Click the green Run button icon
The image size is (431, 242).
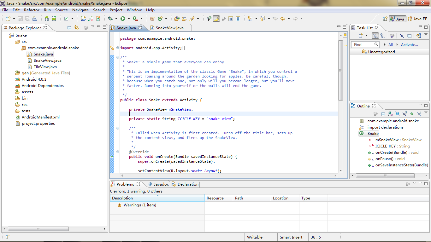click(x=123, y=19)
